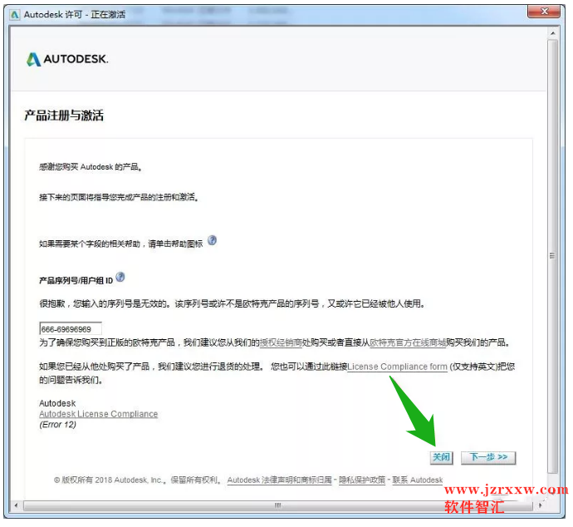
Task: Open the 联系 Autodesk footer link
Action: tap(418, 480)
